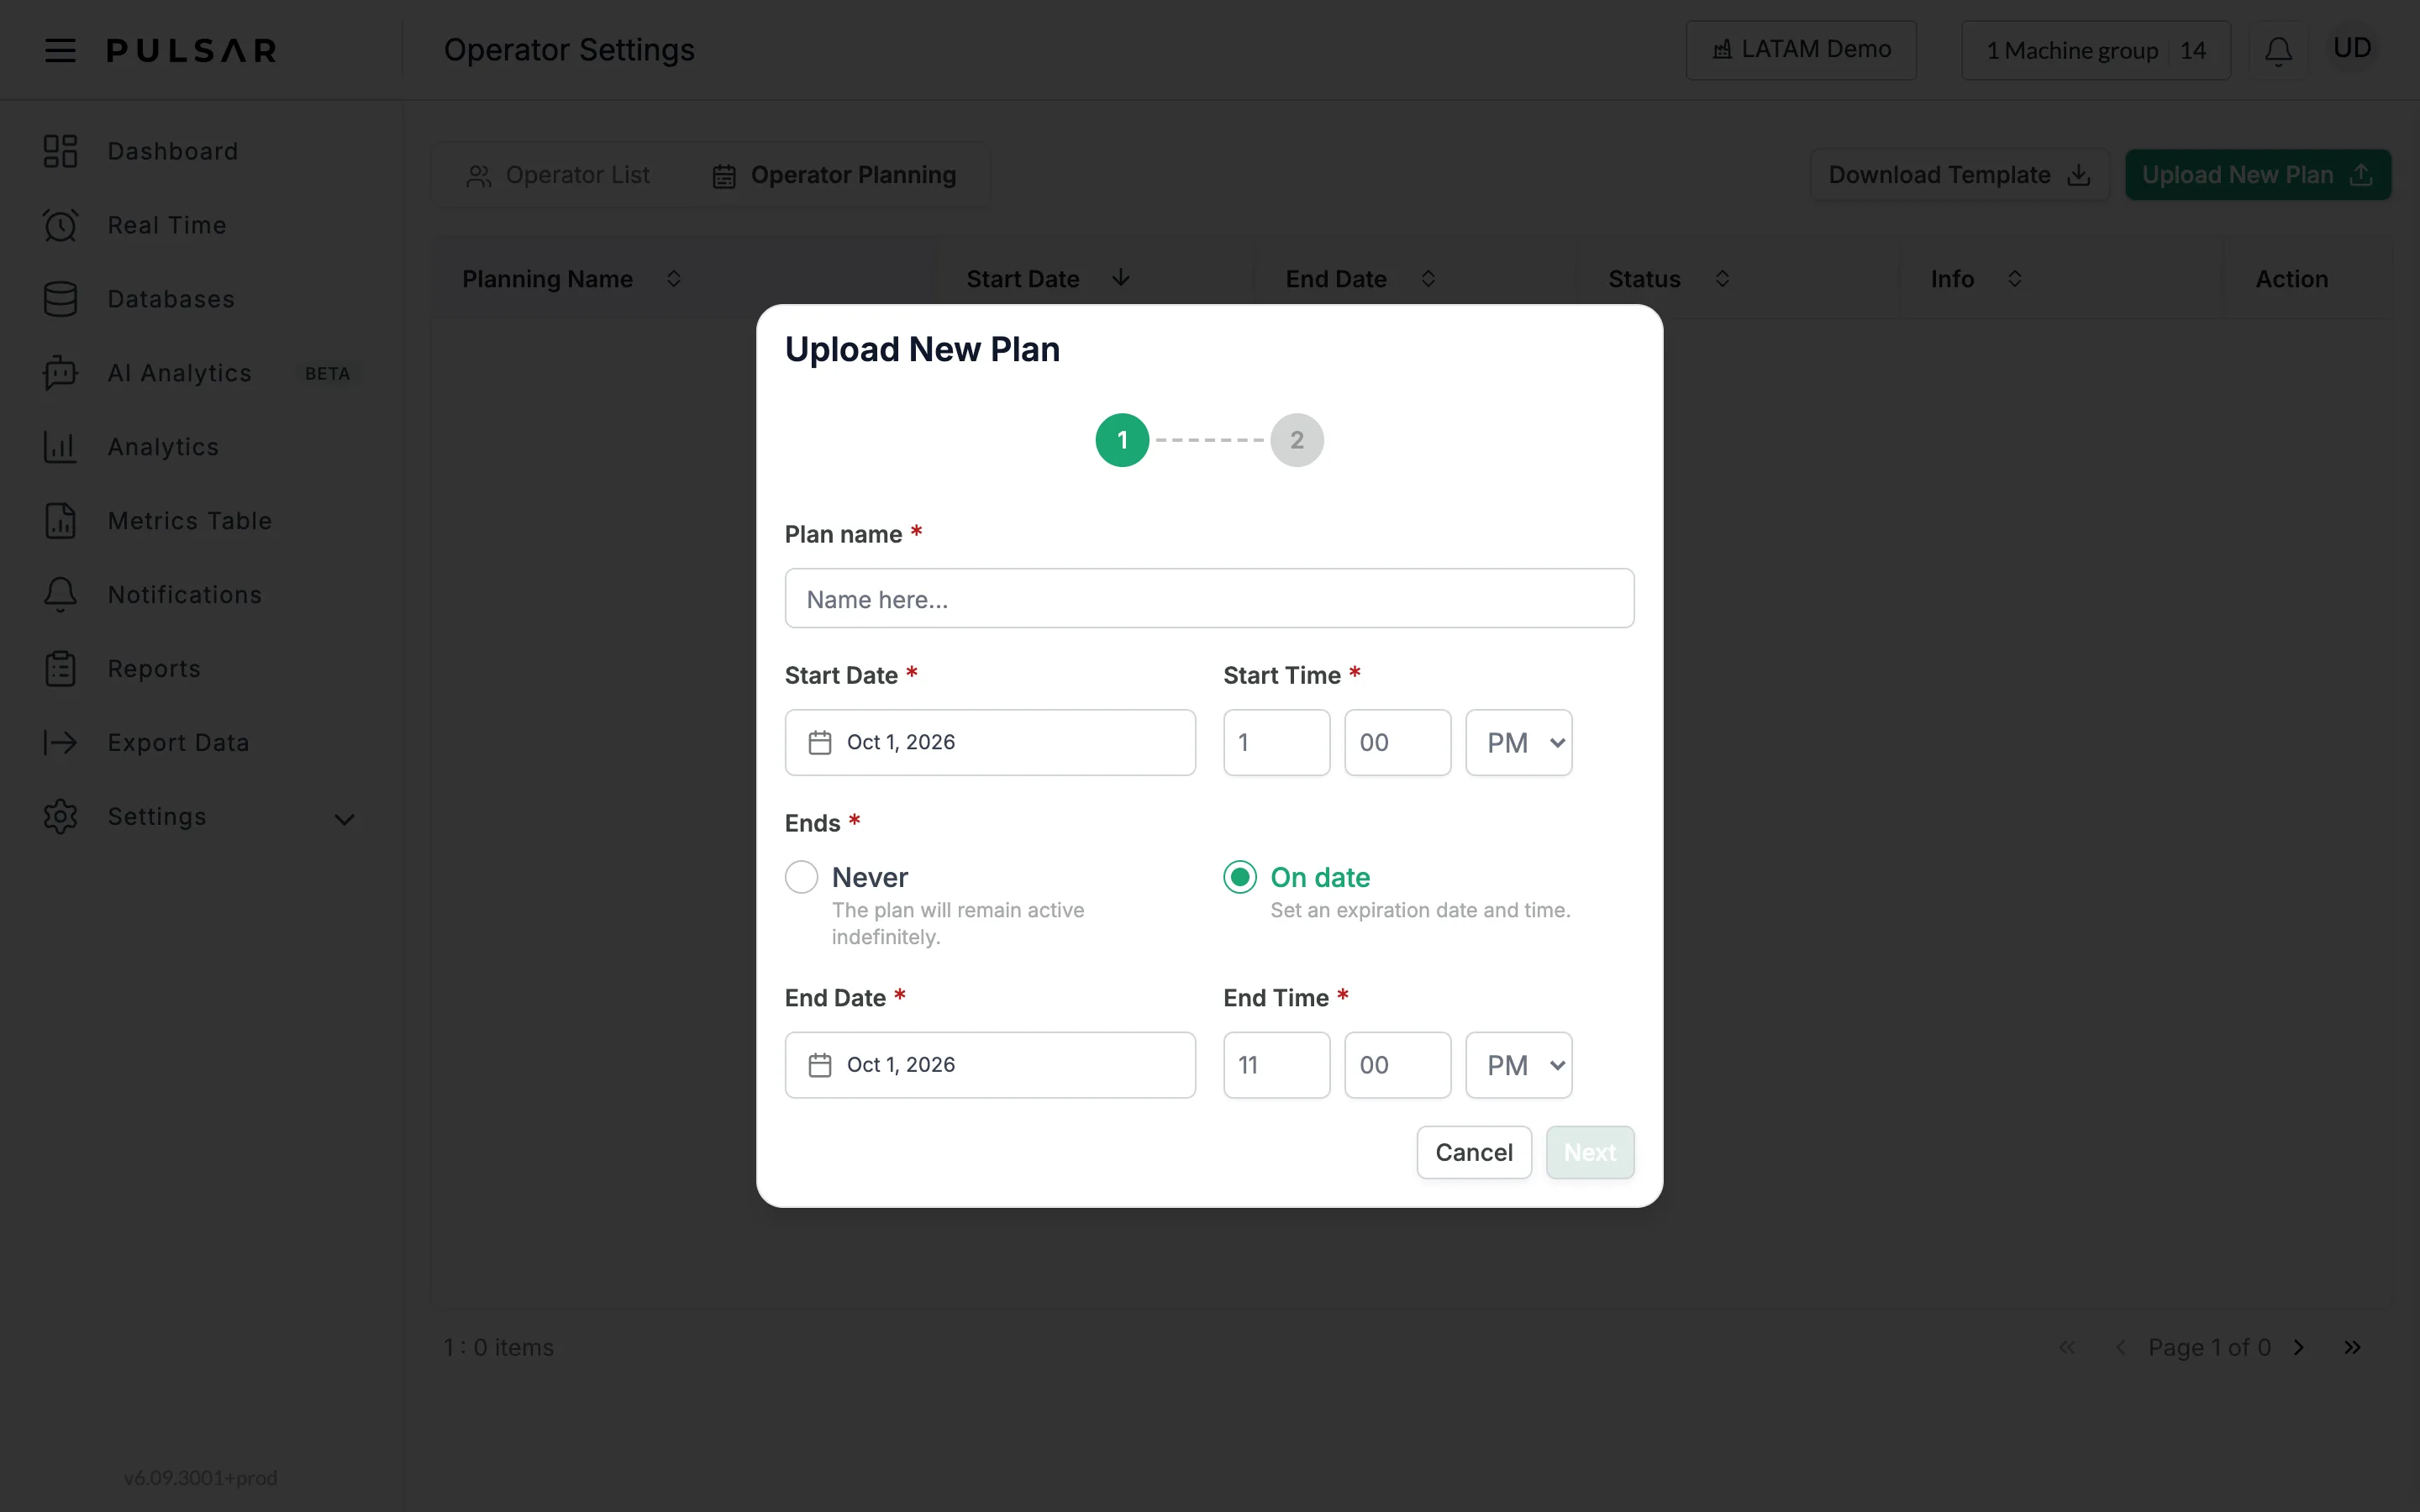Switch to the Operator List tab
This screenshot has height=1512, width=2420.
point(558,175)
